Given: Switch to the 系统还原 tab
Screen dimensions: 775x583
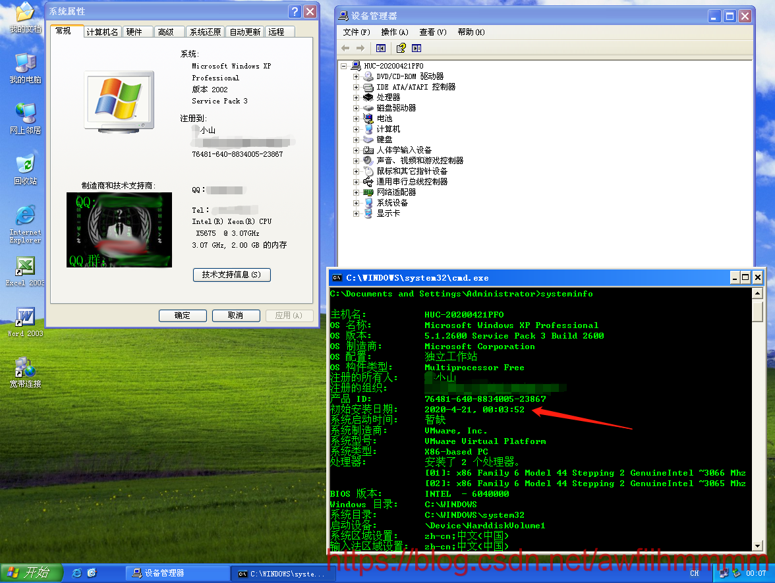Looking at the screenshot, I should click(205, 32).
